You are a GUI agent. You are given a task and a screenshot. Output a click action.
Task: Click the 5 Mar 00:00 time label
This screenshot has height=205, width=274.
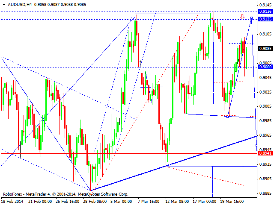[x=120, y=201]
